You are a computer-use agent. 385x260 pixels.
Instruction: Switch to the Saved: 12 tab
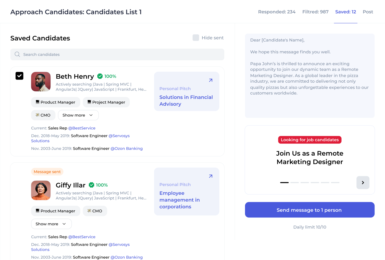[x=345, y=12]
